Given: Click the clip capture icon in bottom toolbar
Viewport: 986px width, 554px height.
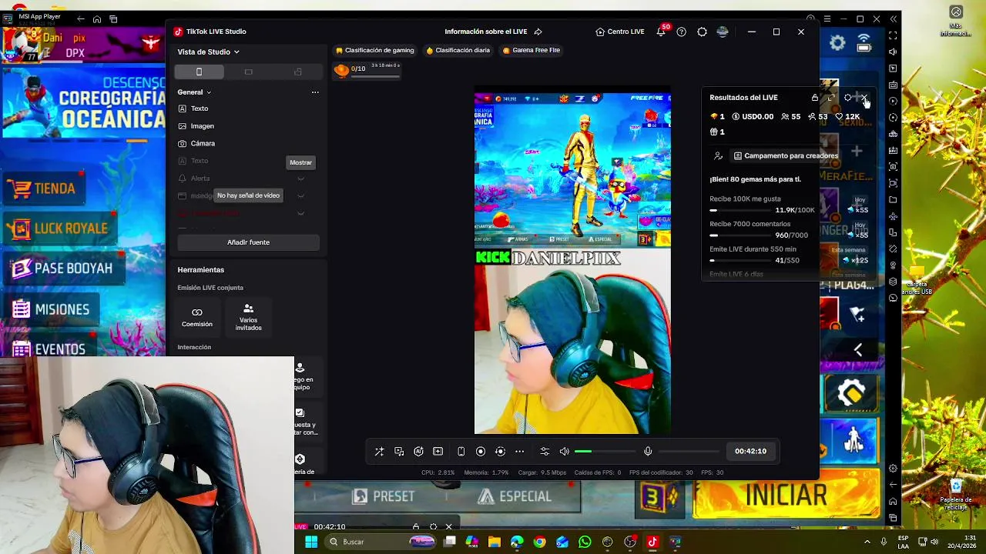Looking at the screenshot, I should [438, 452].
